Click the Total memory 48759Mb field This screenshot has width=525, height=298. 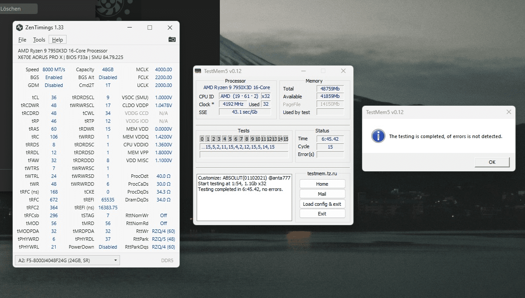coord(330,89)
